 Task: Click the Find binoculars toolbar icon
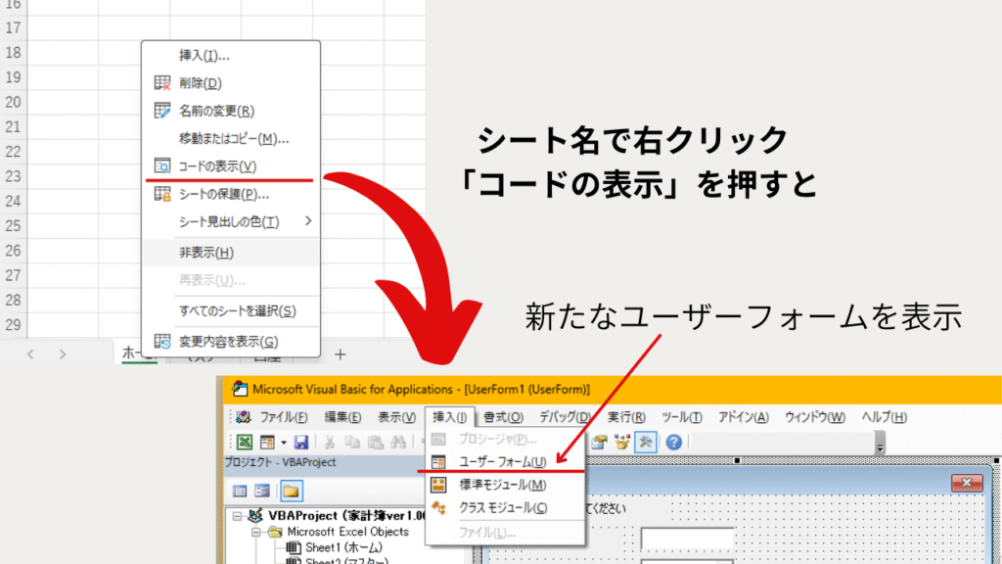click(x=398, y=442)
